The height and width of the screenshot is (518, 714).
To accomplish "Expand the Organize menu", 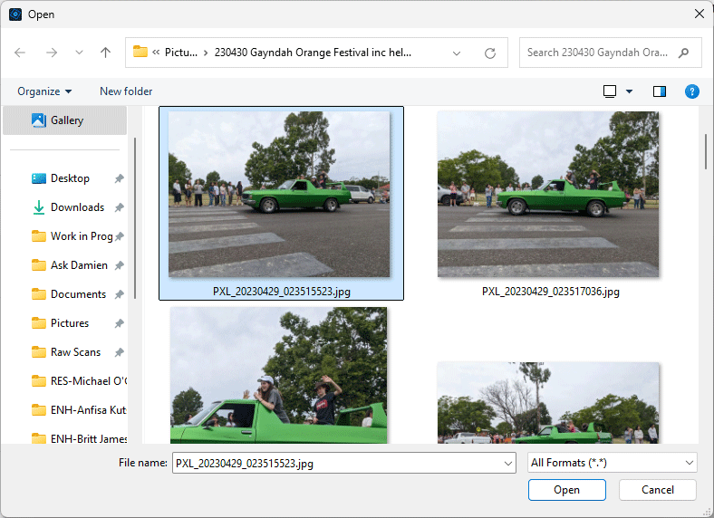I will pyautogui.click(x=44, y=91).
